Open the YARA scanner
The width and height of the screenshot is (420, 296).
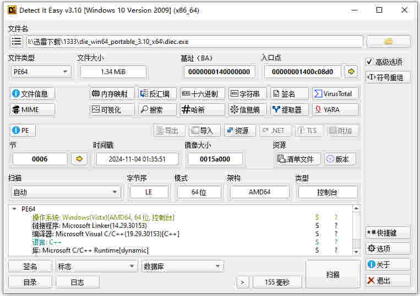(x=335, y=110)
